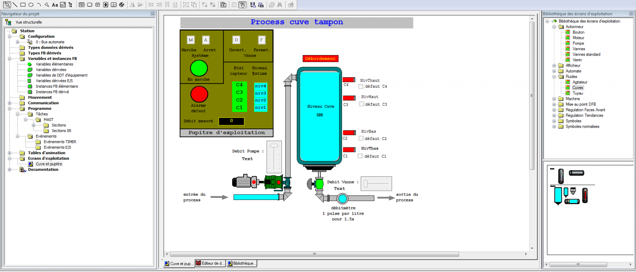Close the Bibliothèque des écrans panel
The height and width of the screenshot is (272, 636).
(631, 14)
